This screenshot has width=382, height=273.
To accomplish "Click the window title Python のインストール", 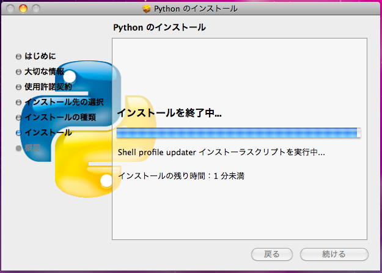I will (x=196, y=9).
